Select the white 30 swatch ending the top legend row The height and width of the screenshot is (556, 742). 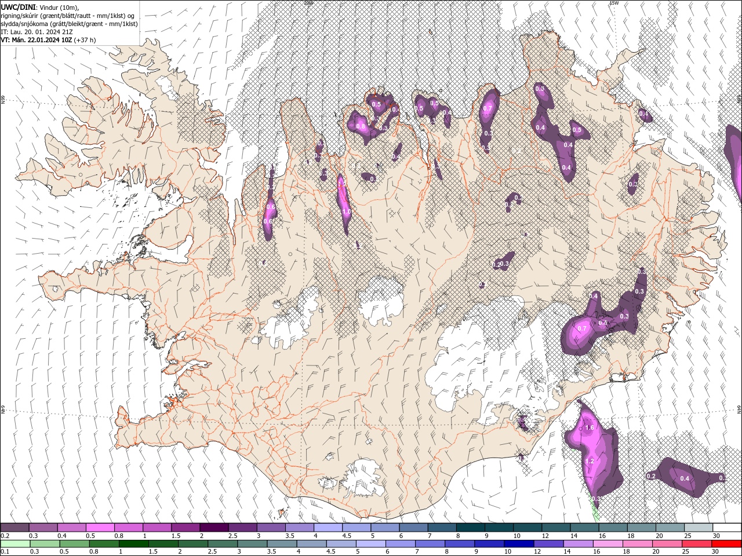point(727,528)
